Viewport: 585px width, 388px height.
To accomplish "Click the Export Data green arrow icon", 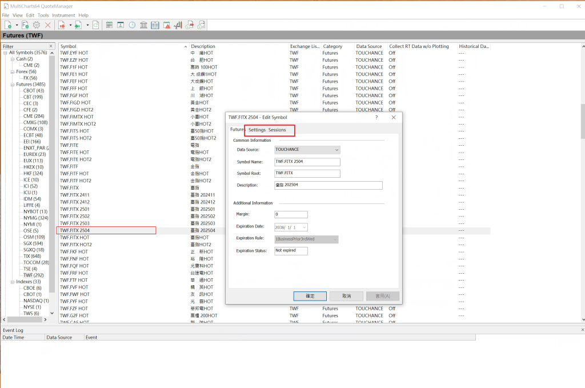I will click(x=78, y=25).
